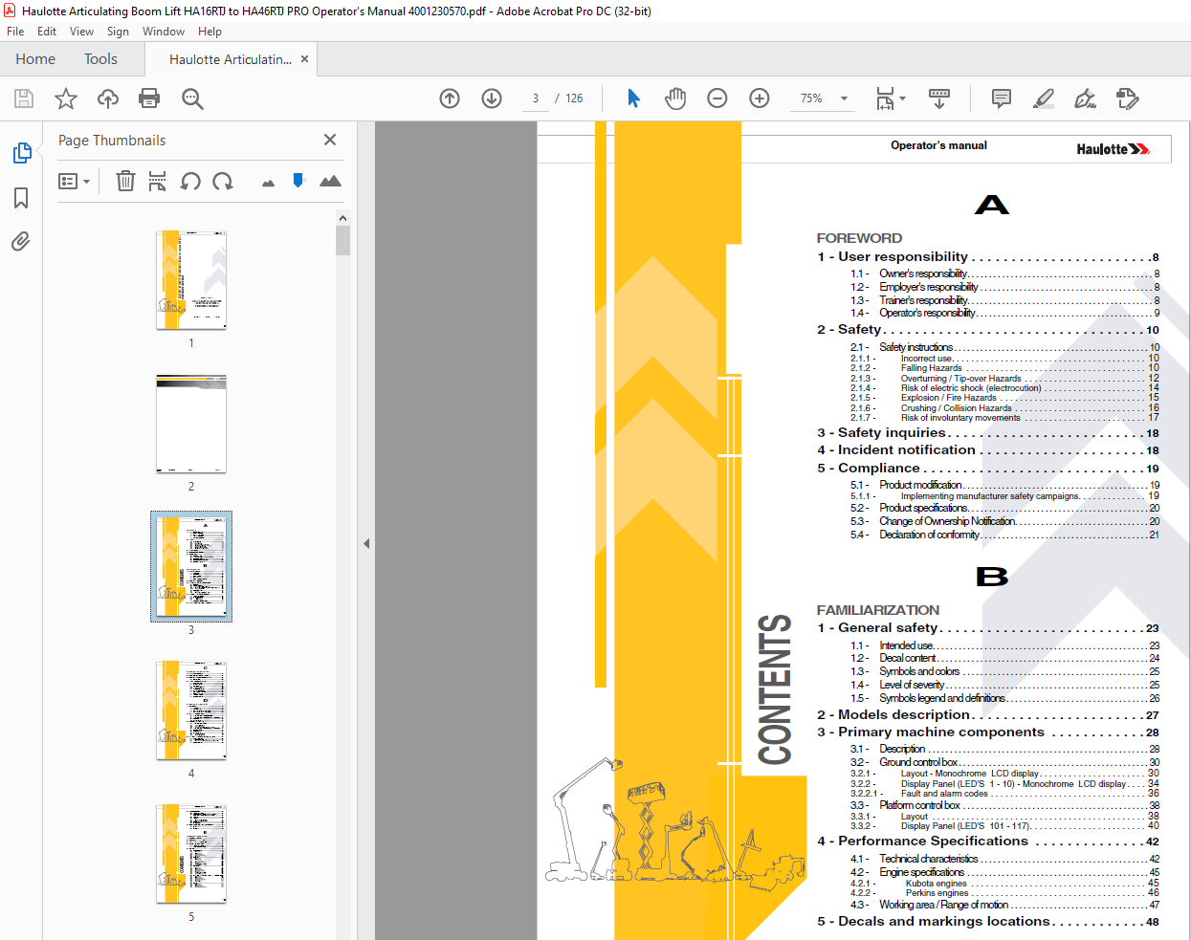Select the Highlight text tool
This screenshot has width=1191, height=940.
pos(1044,98)
